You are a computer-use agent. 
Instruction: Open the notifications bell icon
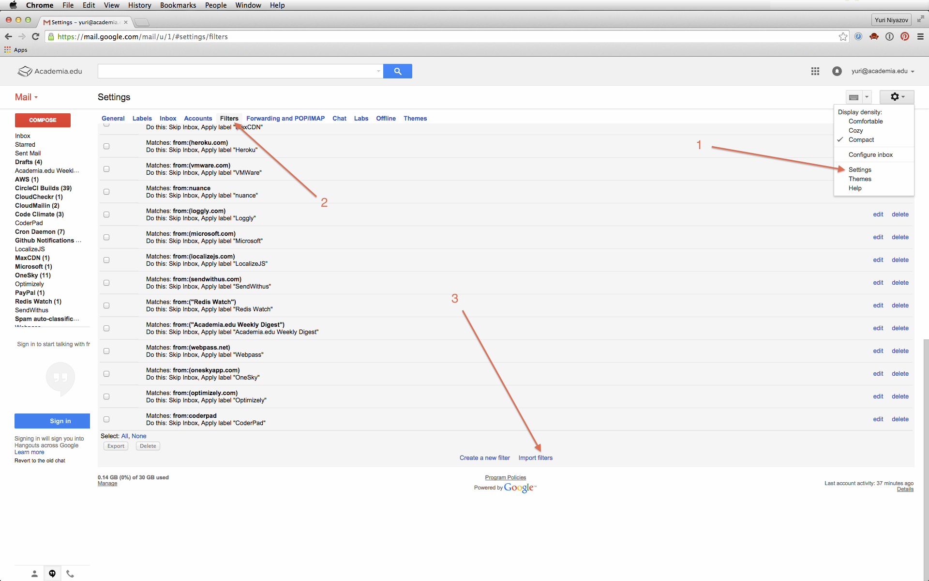tap(837, 71)
